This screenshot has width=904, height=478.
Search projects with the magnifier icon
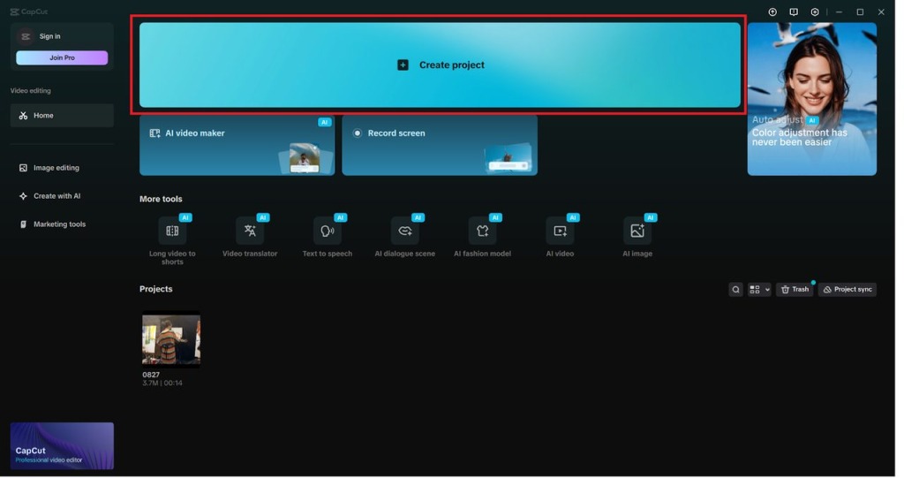[x=735, y=290]
